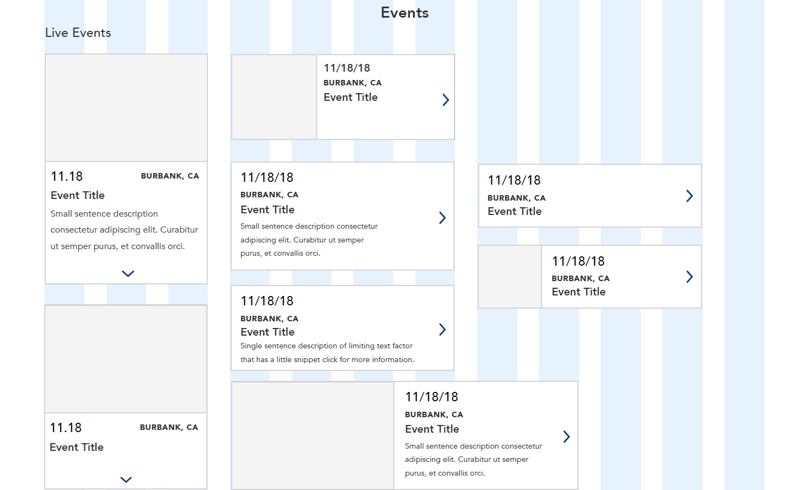808x490 pixels.
Task: Click 'Single sentence description' snippet text
Action: pos(327,353)
